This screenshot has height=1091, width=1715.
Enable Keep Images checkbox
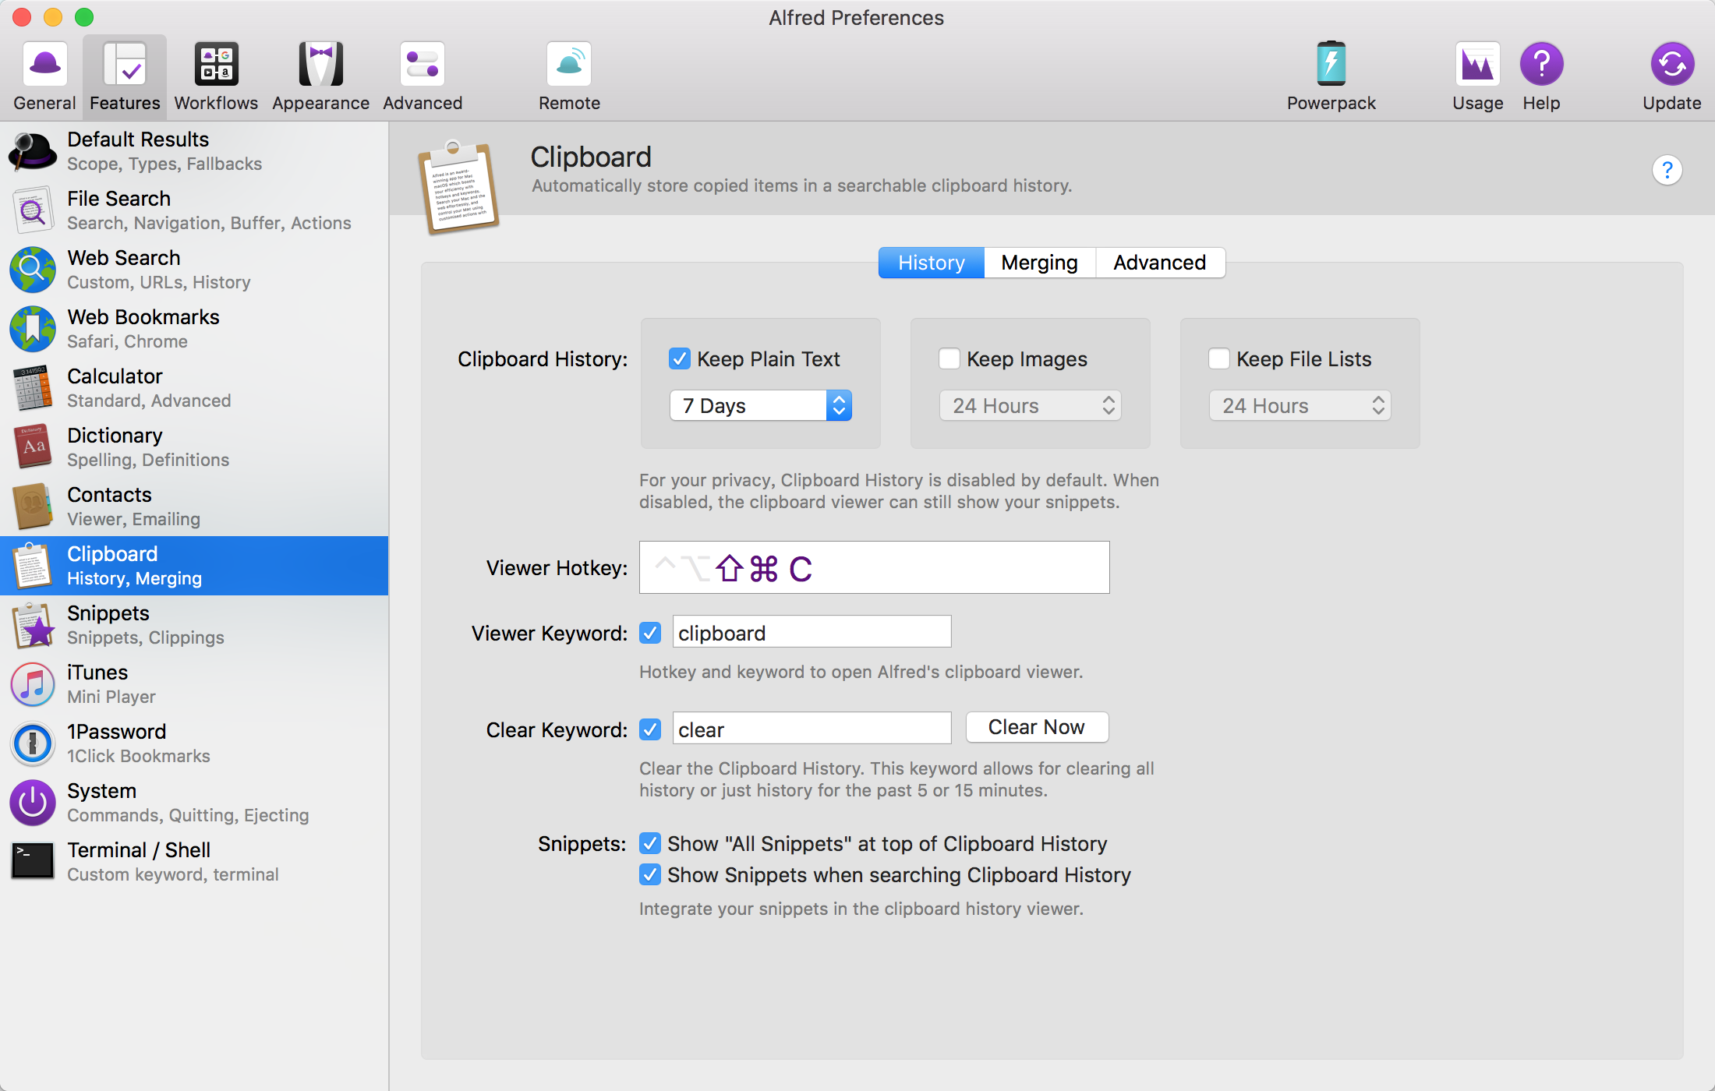tap(949, 358)
